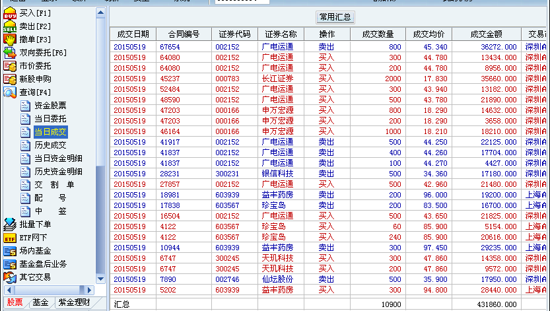Screen dimensions: 550x311
Task: Click the SELL icon for 卖出[F2]
Action: (x=9, y=26)
